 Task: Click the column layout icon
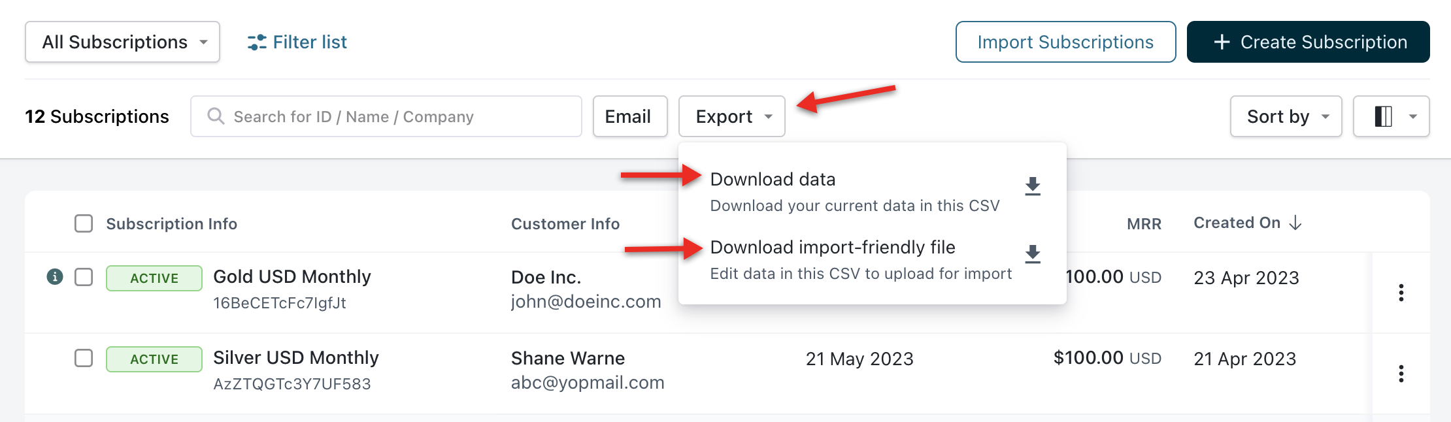point(1383,117)
